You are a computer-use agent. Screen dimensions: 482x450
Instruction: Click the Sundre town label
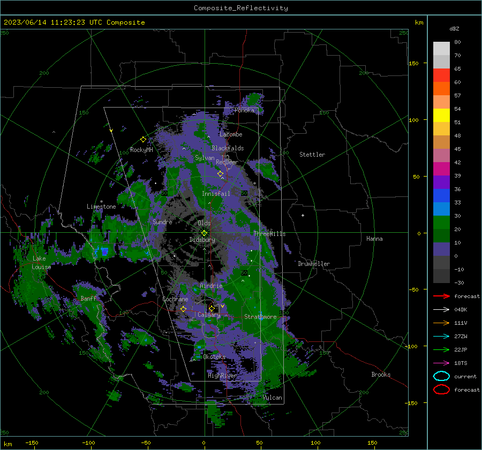[162, 222]
